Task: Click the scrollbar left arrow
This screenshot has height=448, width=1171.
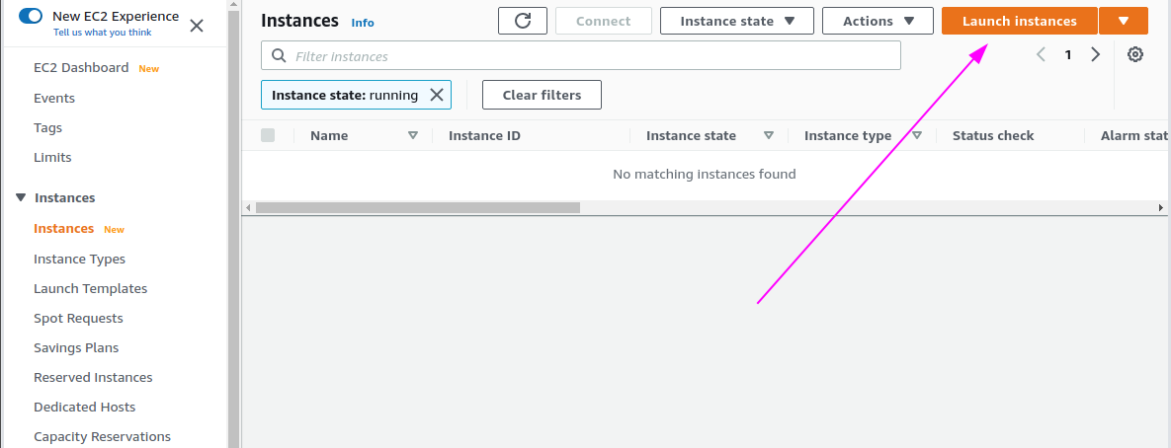Action: click(x=249, y=207)
